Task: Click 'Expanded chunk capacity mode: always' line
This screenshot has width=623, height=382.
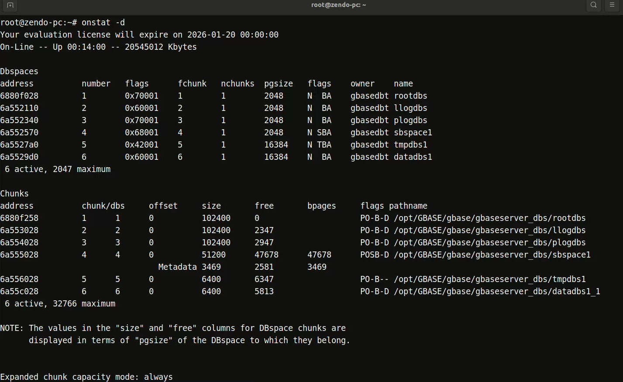Action: pyautogui.click(x=86, y=377)
